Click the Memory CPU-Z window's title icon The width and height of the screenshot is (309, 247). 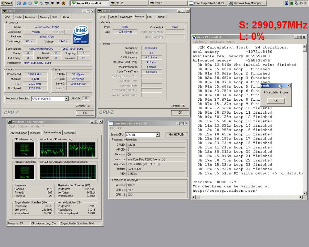click(x=99, y=11)
